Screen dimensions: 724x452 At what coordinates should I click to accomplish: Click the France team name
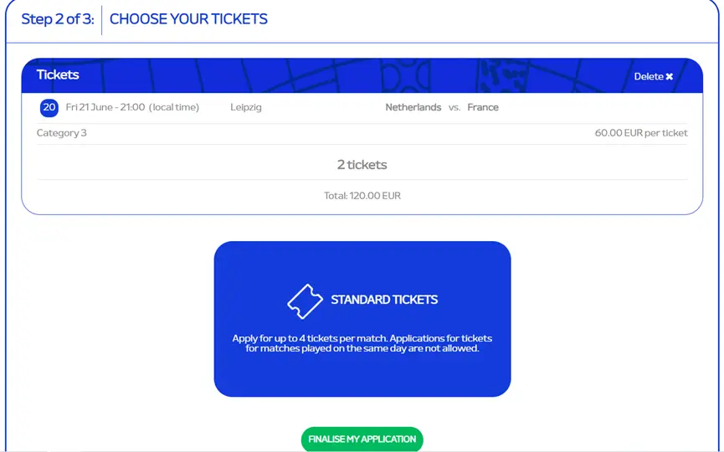click(483, 107)
